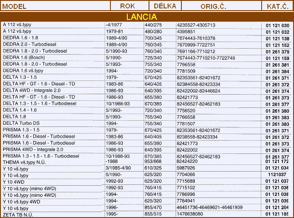The image size is (294, 218).
Task: Select length 725/340
Action: (x=153, y=58)
